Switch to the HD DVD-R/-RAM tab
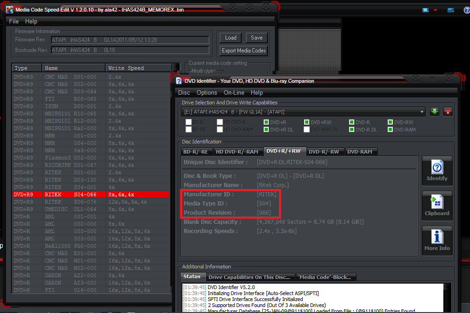 pyautogui.click(x=238, y=152)
